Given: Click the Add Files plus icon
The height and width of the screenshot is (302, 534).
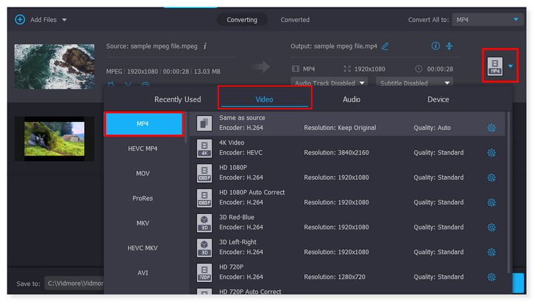Looking at the screenshot, I should pyautogui.click(x=19, y=20).
